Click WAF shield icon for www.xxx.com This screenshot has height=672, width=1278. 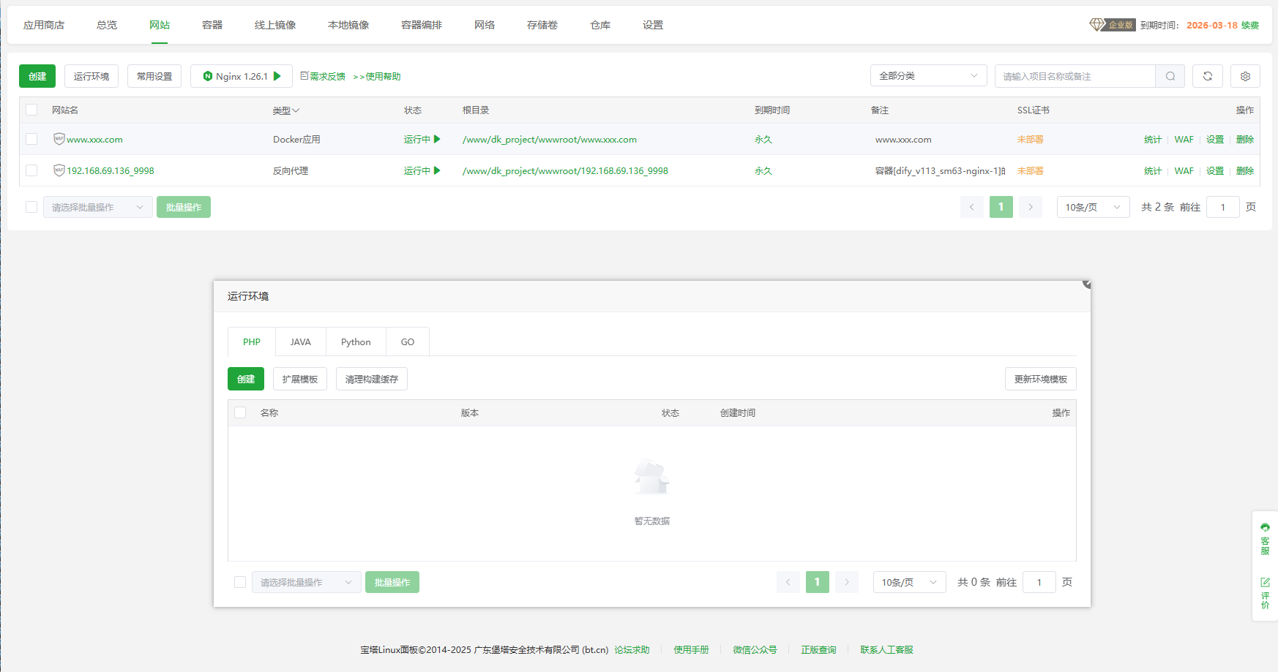59,139
